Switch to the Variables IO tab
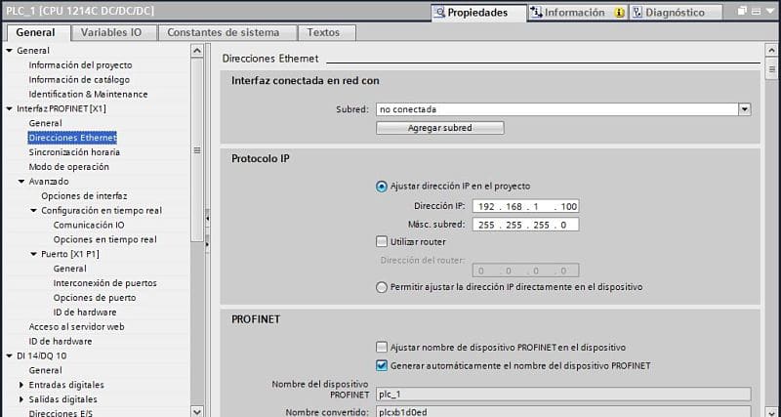Viewport: 781px width, 417px height. click(x=110, y=32)
